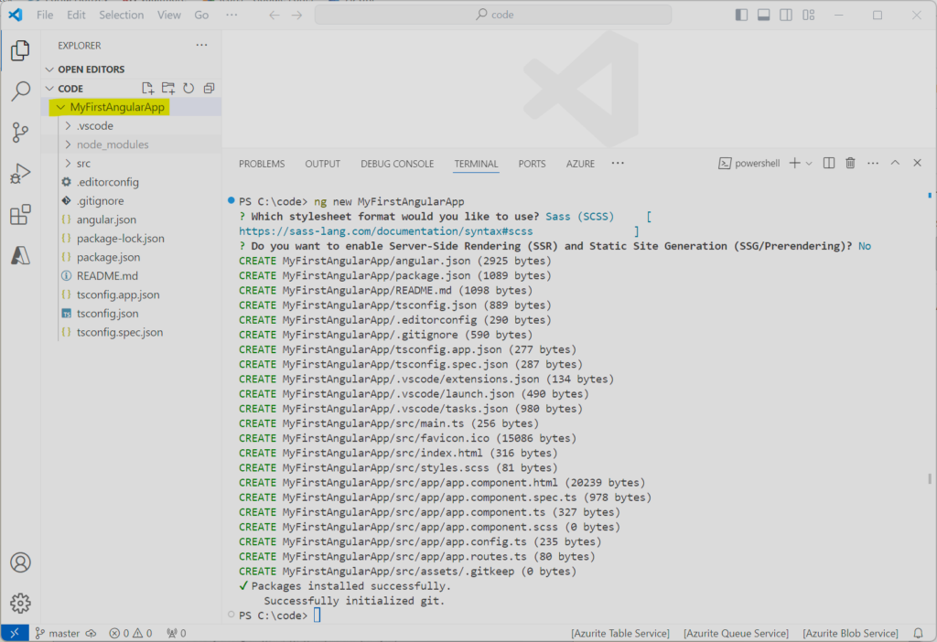Open the Run and Debug view
The width and height of the screenshot is (937, 642).
coord(20,174)
